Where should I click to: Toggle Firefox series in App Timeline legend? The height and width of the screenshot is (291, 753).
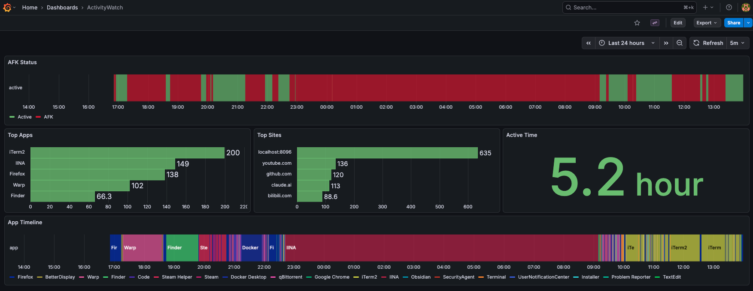tap(25, 277)
